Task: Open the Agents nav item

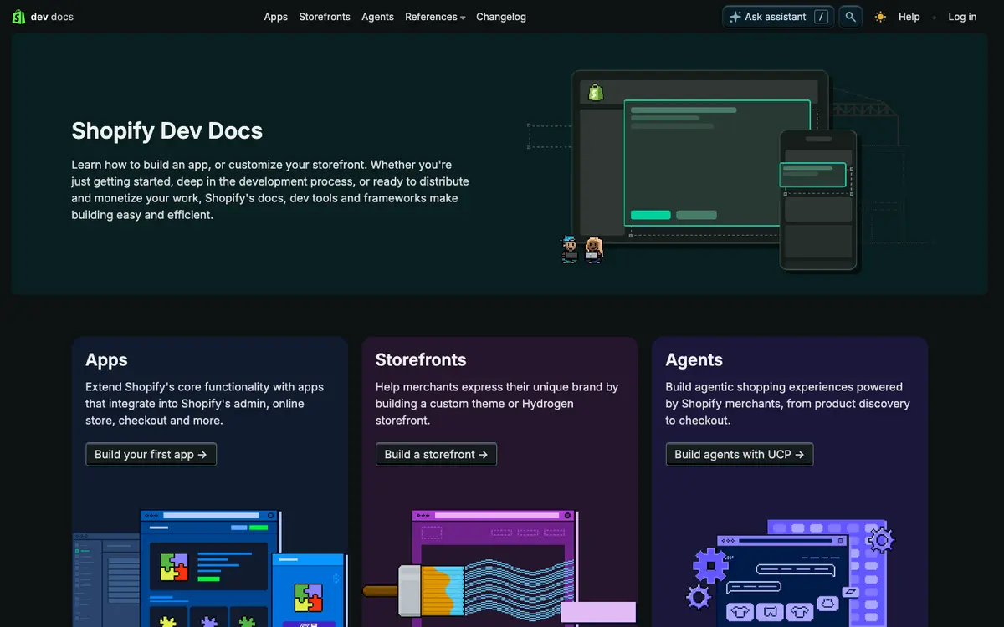Action: tap(377, 17)
